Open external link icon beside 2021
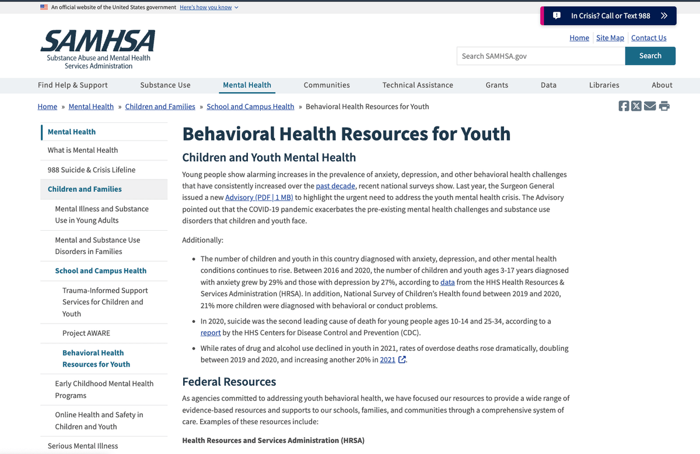The height and width of the screenshot is (454, 700). pyautogui.click(x=402, y=360)
